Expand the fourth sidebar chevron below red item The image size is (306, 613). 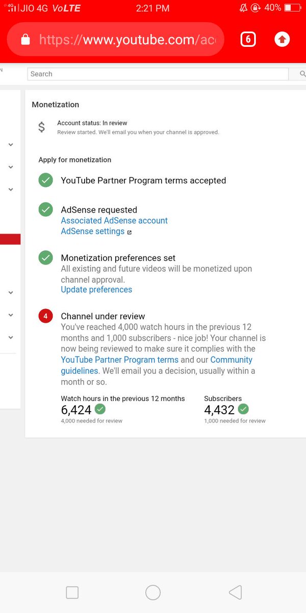10,293
